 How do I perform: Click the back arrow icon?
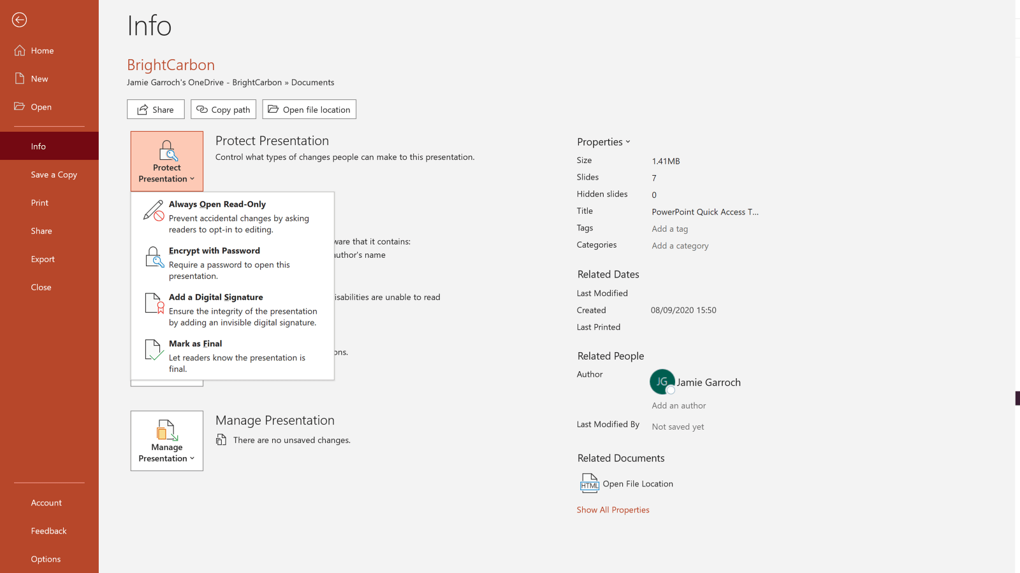pos(19,20)
